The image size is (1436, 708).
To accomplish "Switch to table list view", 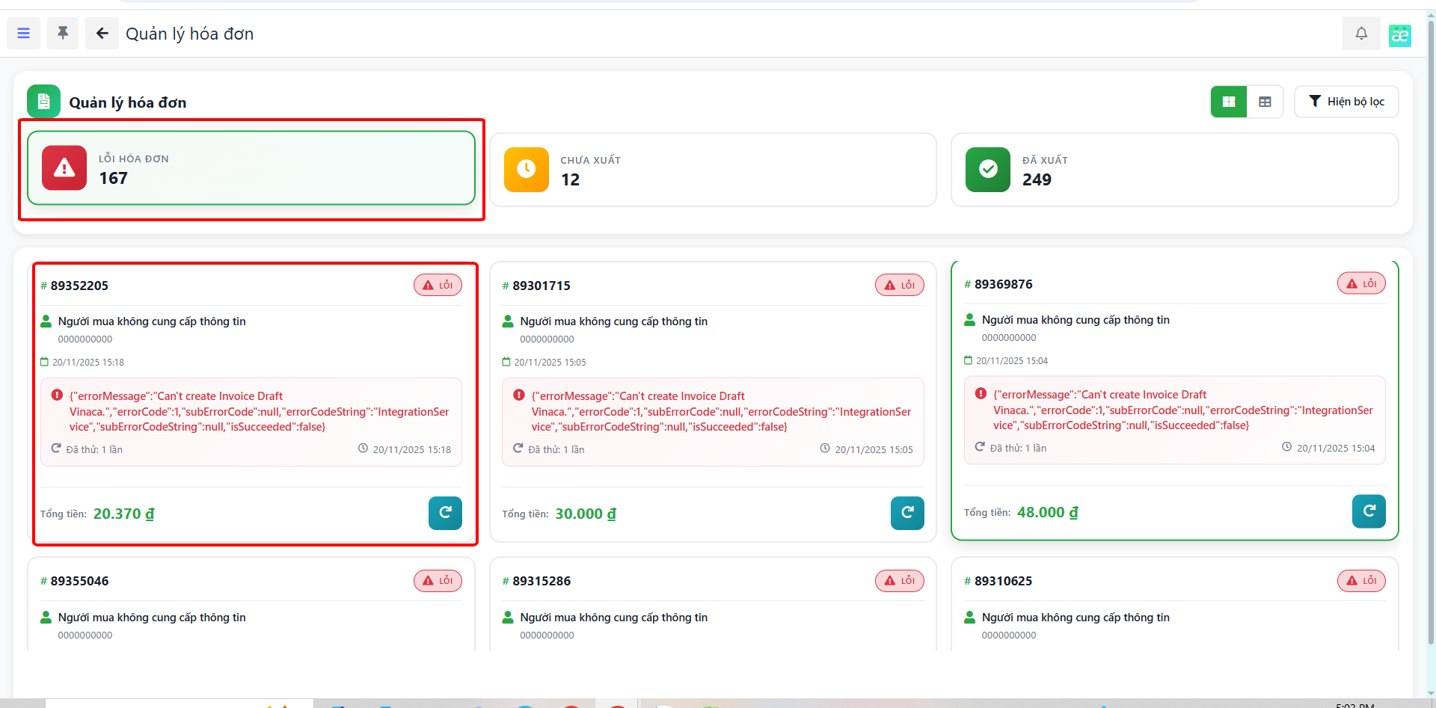I will tap(1265, 102).
